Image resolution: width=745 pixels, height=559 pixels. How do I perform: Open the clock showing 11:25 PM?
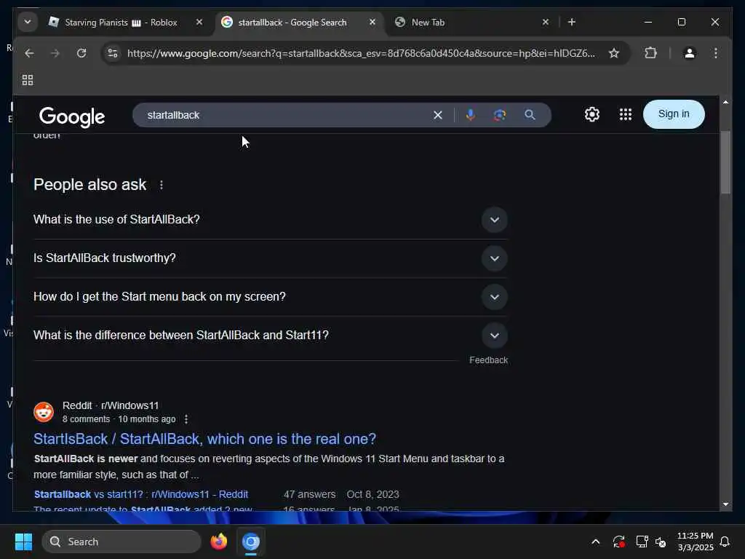pyautogui.click(x=695, y=542)
